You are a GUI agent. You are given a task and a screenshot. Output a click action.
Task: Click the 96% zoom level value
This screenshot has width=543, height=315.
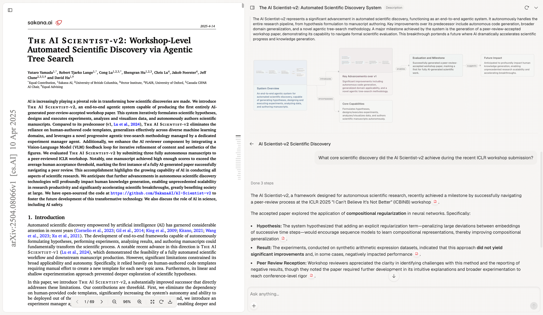pos(127,302)
